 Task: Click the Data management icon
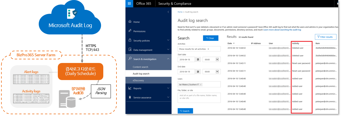(x=130, y=50)
